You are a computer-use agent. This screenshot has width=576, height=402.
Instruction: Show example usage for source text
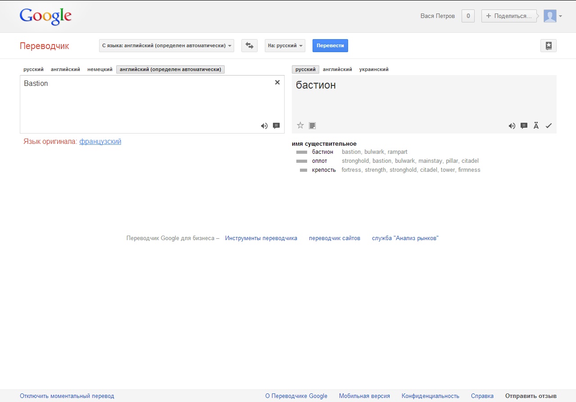point(277,126)
